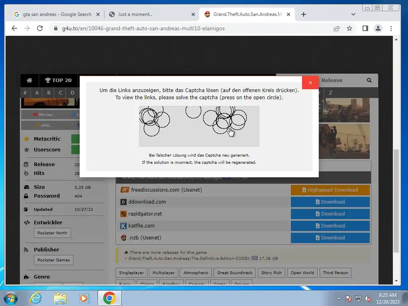The width and height of the screenshot is (408, 306).
Task: Download the .nzb Usenet file
Action: pyautogui.click(x=330, y=238)
